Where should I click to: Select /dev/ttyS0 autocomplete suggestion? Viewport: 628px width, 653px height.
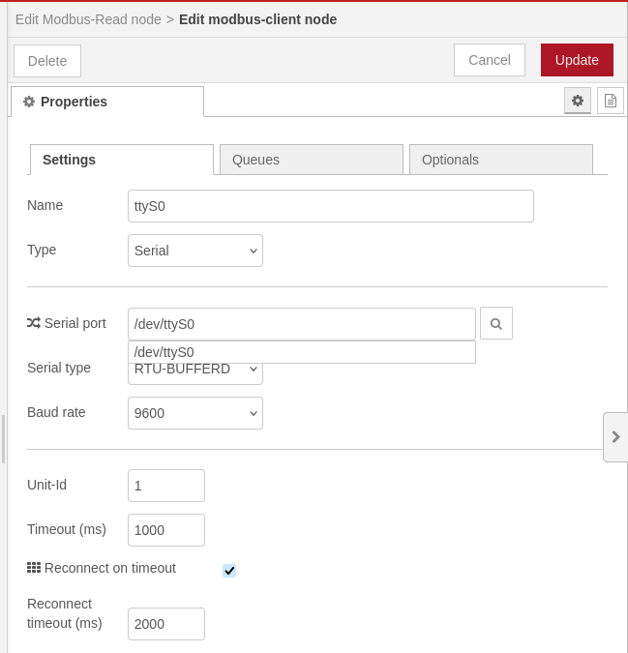302,352
